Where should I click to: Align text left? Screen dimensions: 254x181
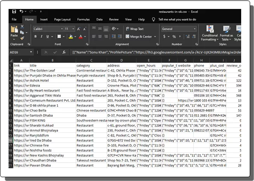94,37
